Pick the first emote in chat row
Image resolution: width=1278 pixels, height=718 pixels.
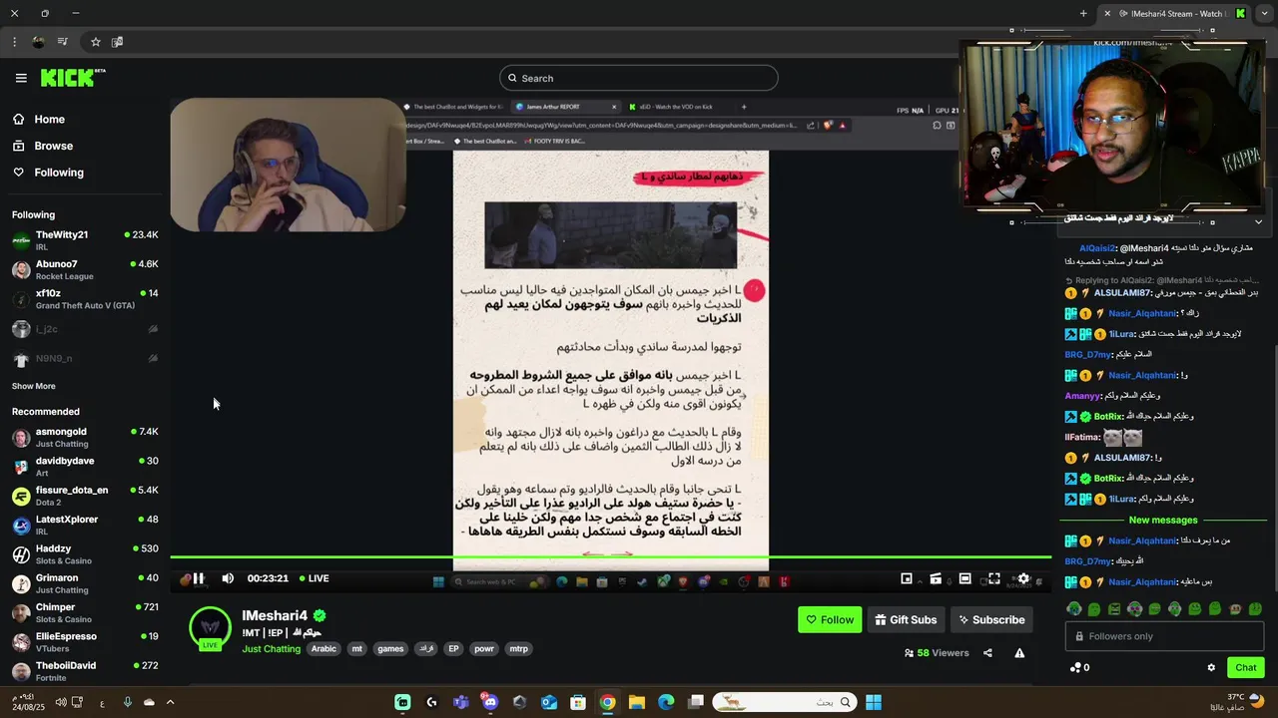tap(1073, 608)
